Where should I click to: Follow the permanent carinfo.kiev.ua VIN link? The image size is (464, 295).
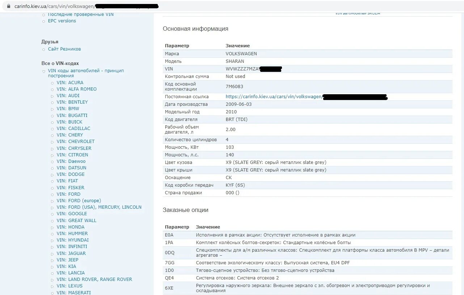[306, 97]
